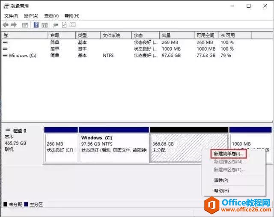This screenshot has height=217, width=274.
Task: Open the blue Help toolbar icon
Action: (x=36, y=25)
